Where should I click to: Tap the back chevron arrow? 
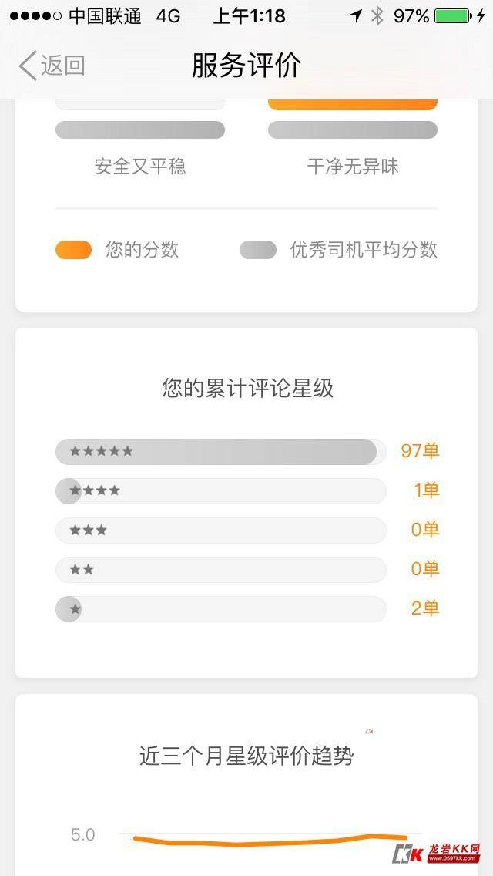(28, 66)
